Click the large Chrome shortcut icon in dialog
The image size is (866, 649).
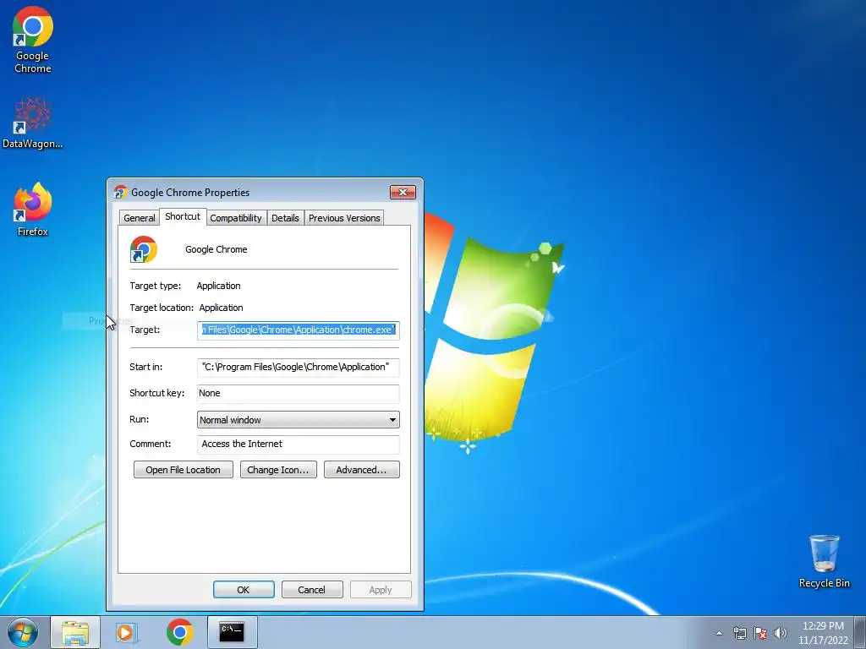coord(144,249)
